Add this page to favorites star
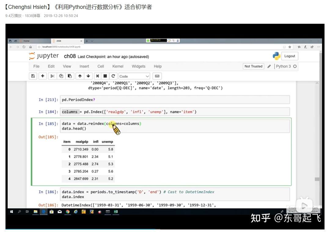This screenshot has height=232, width=330. point(290,47)
